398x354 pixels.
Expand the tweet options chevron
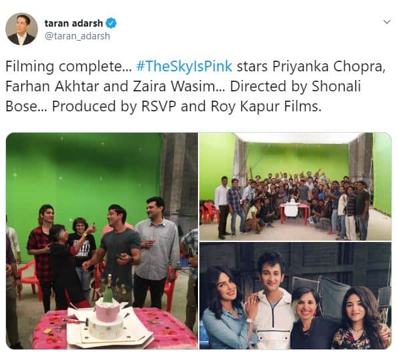(387, 22)
